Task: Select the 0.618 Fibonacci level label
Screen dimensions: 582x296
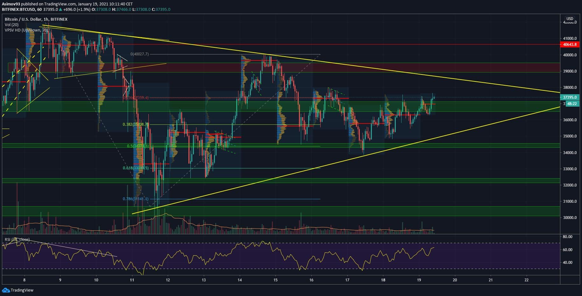Action: 136,168
